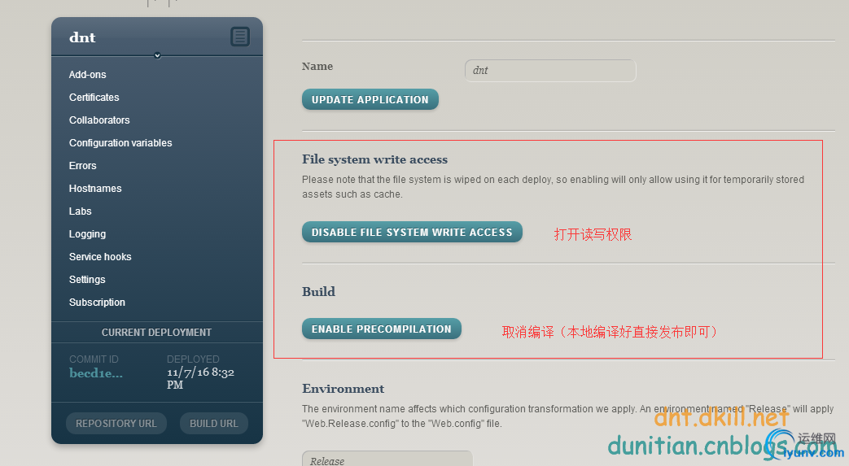The width and height of the screenshot is (849, 466).
Task: Go to Collaborators
Action: point(99,120)
